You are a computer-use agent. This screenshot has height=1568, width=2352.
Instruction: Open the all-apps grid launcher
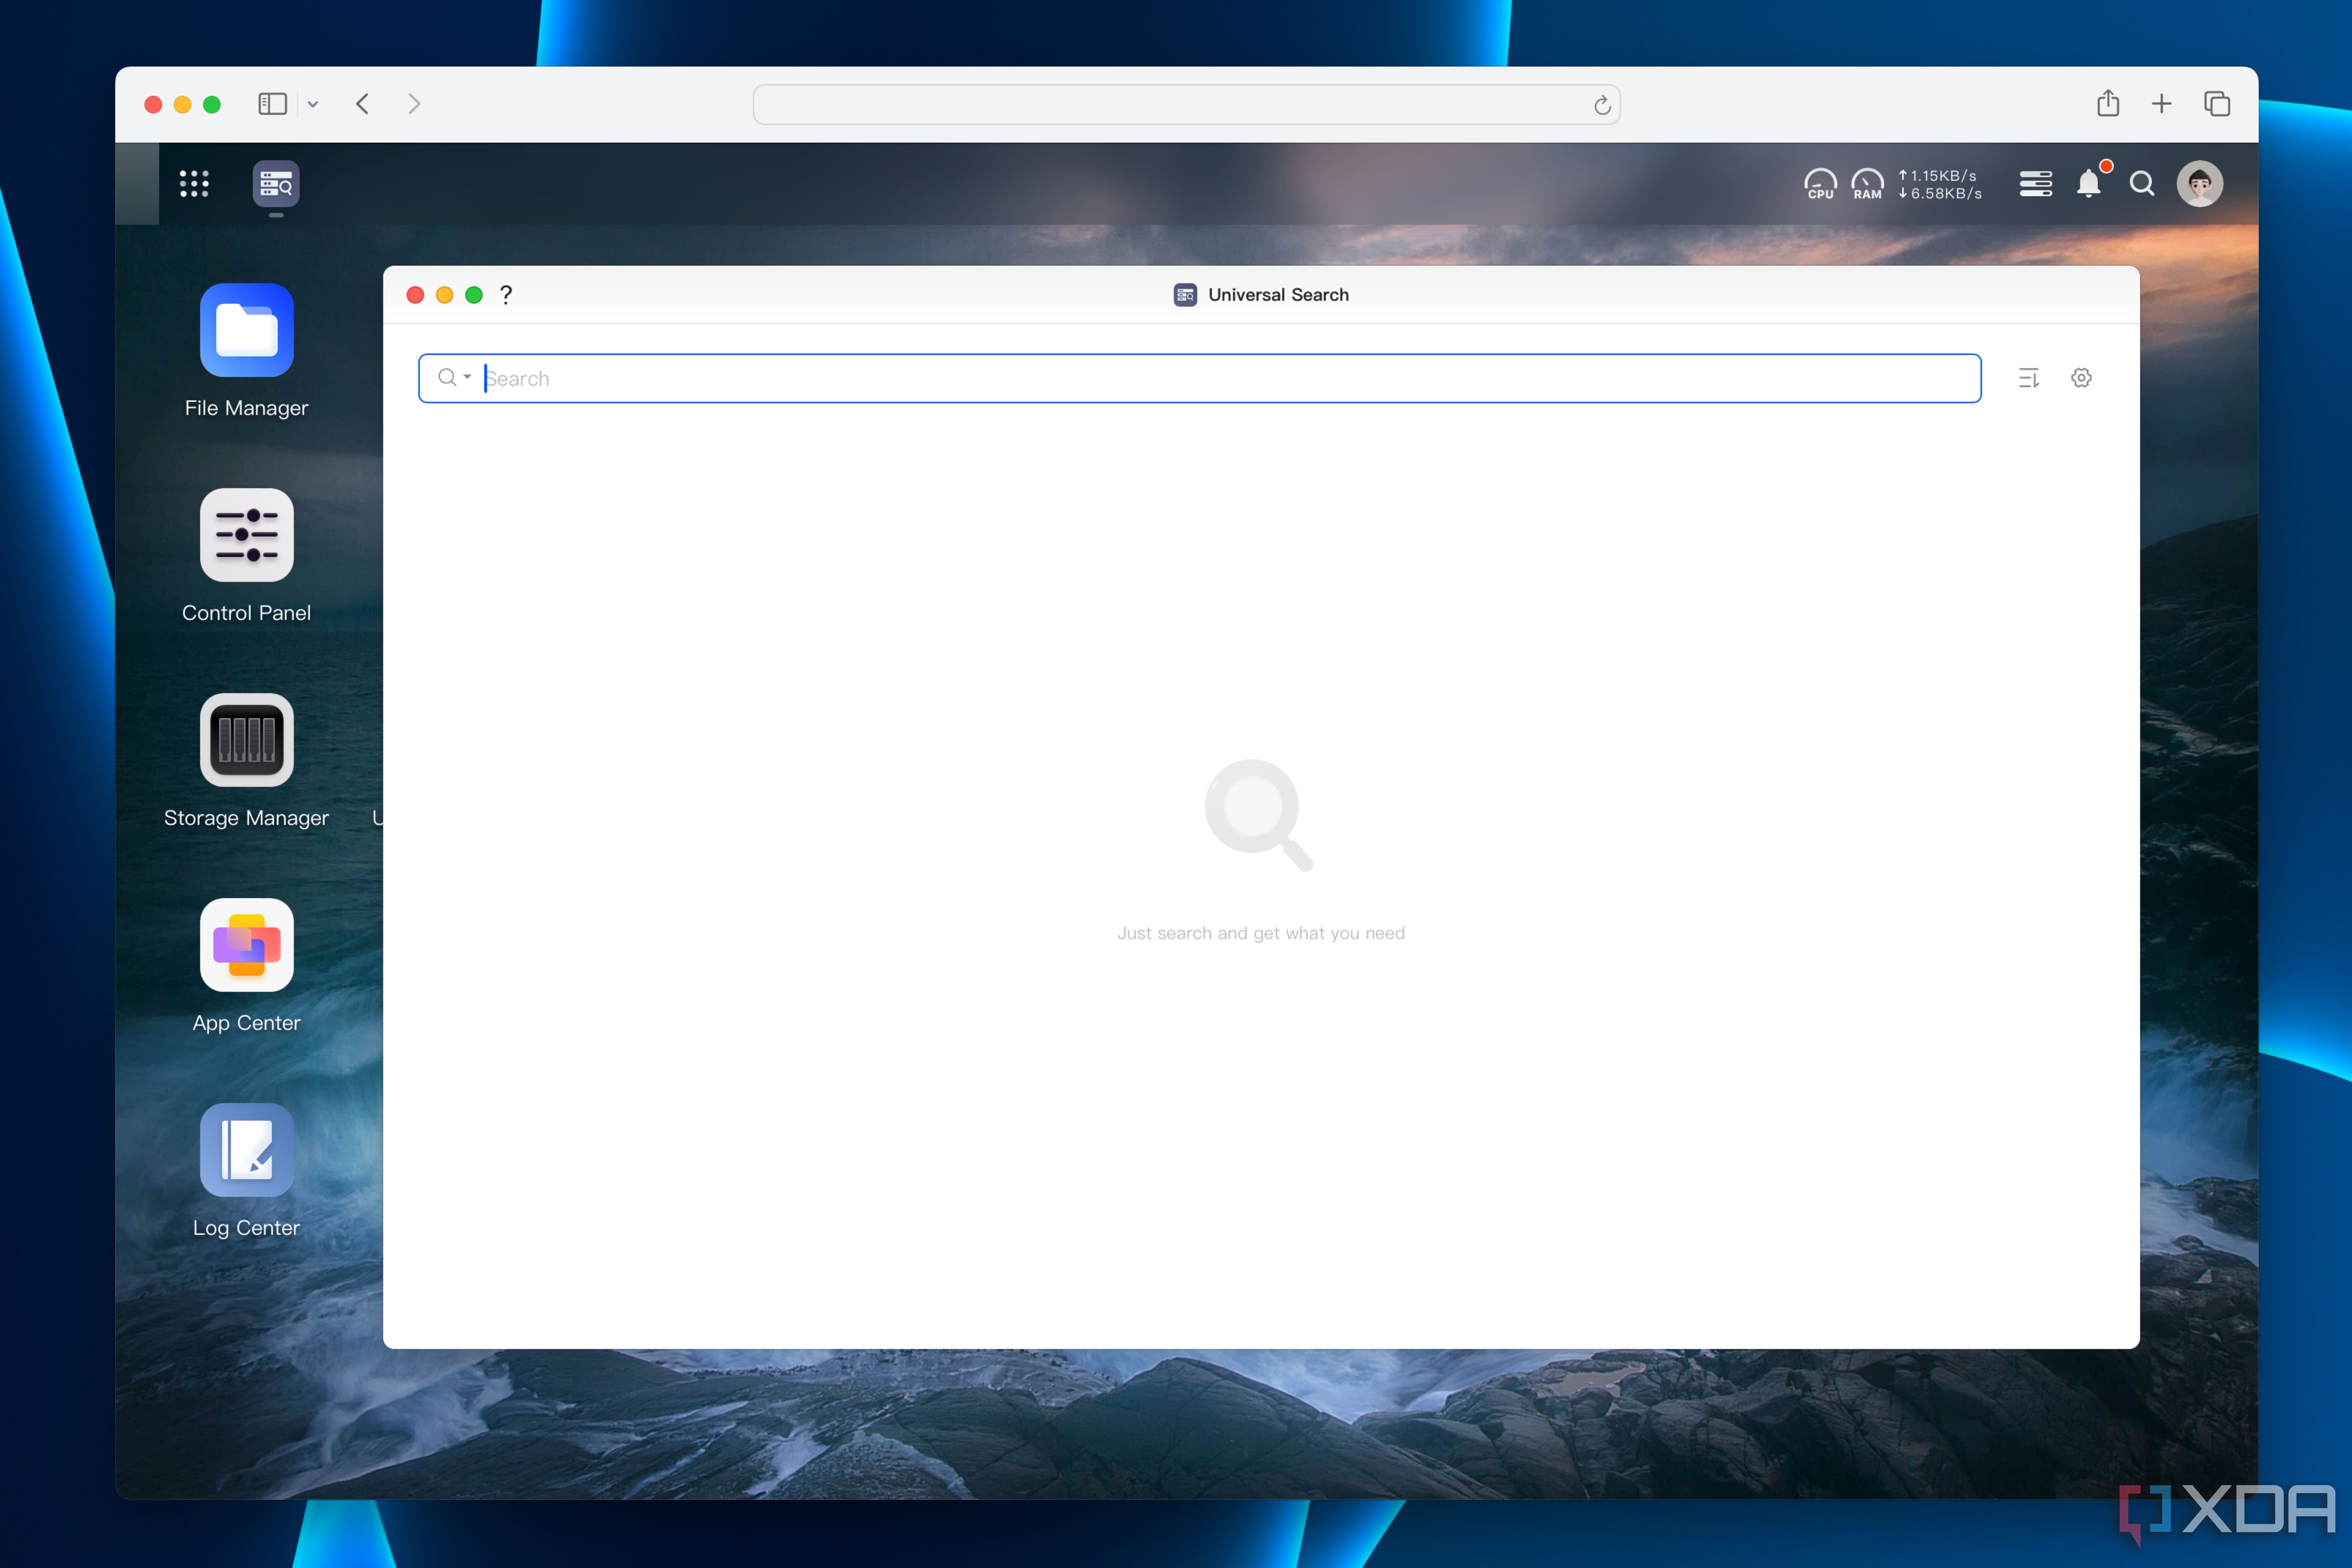pyautogui.click(x=194, y=184)
